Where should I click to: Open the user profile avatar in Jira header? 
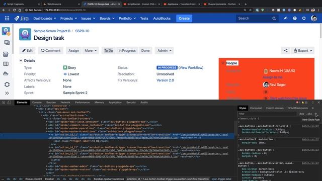pyautogui.click(x=314, y=19)
